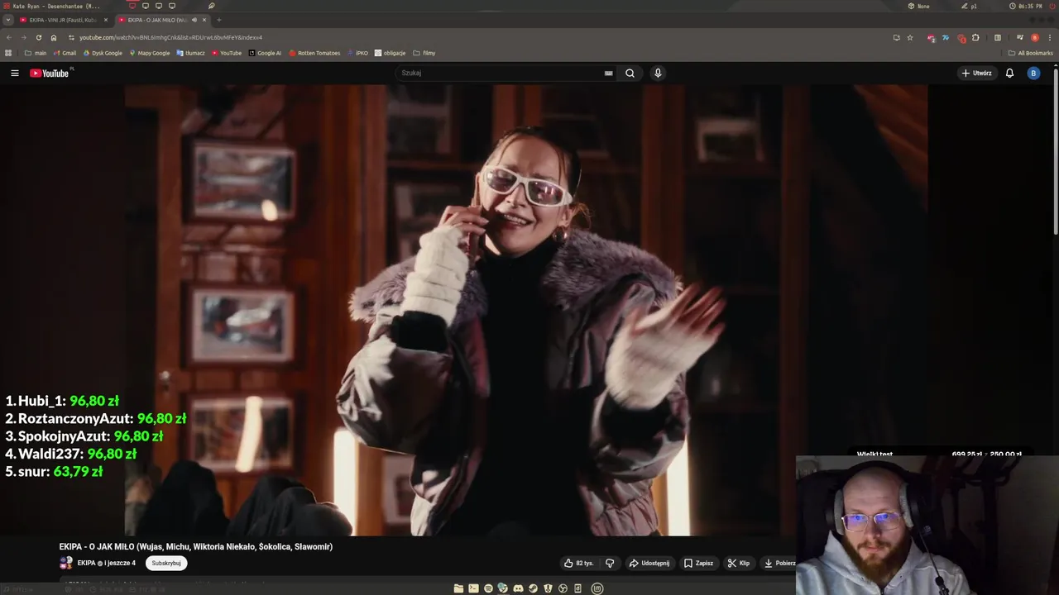The width and height of the screenshot is (1059, 595).
Task: Toggle the browser side panel icon
Action: pos(998,37)
